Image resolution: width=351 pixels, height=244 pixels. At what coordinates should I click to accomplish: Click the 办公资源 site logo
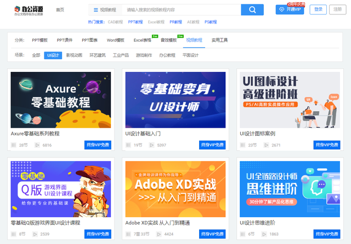[25, 10]
